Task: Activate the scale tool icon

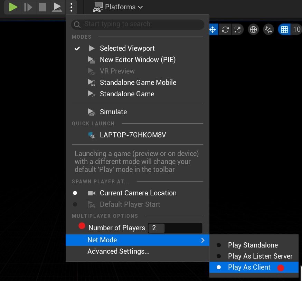Action: coord(237,30)
